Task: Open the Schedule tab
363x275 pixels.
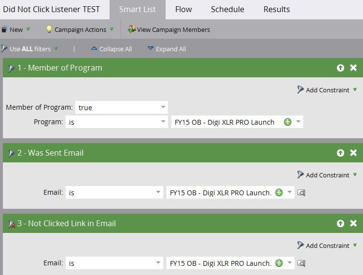Action: pos(227,9)
